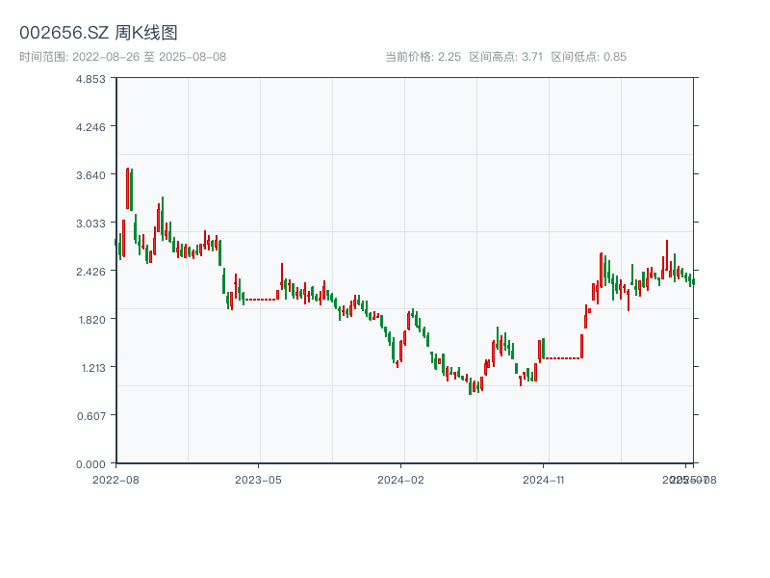Click the chart title 002656.SZ 周K线图
The image size is (770, 578).
point(98,34)
